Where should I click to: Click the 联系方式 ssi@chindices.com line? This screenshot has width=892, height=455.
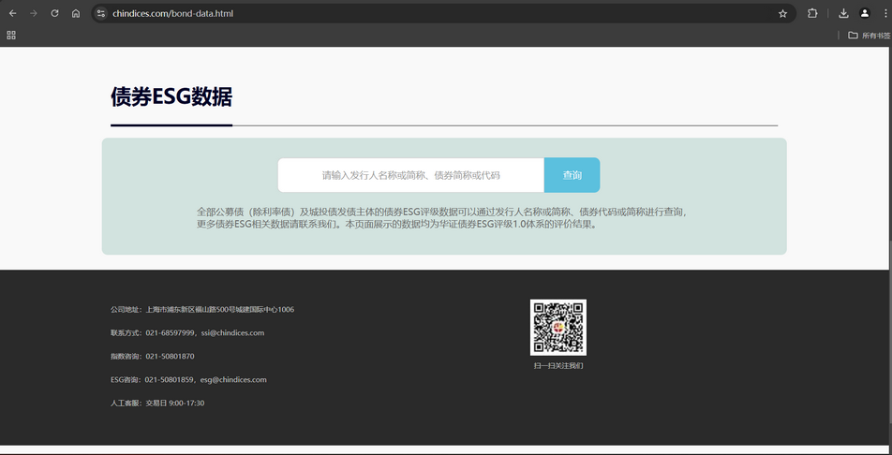click(187, 332)
